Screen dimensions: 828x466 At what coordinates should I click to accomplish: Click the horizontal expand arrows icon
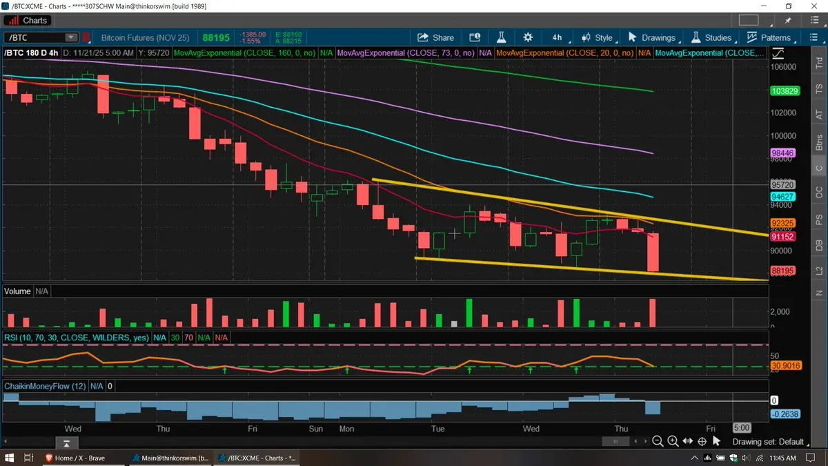687,441
